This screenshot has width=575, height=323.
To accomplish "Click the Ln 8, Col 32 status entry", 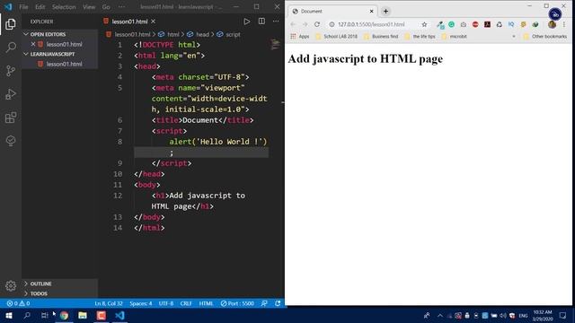I will coord(109,303).
